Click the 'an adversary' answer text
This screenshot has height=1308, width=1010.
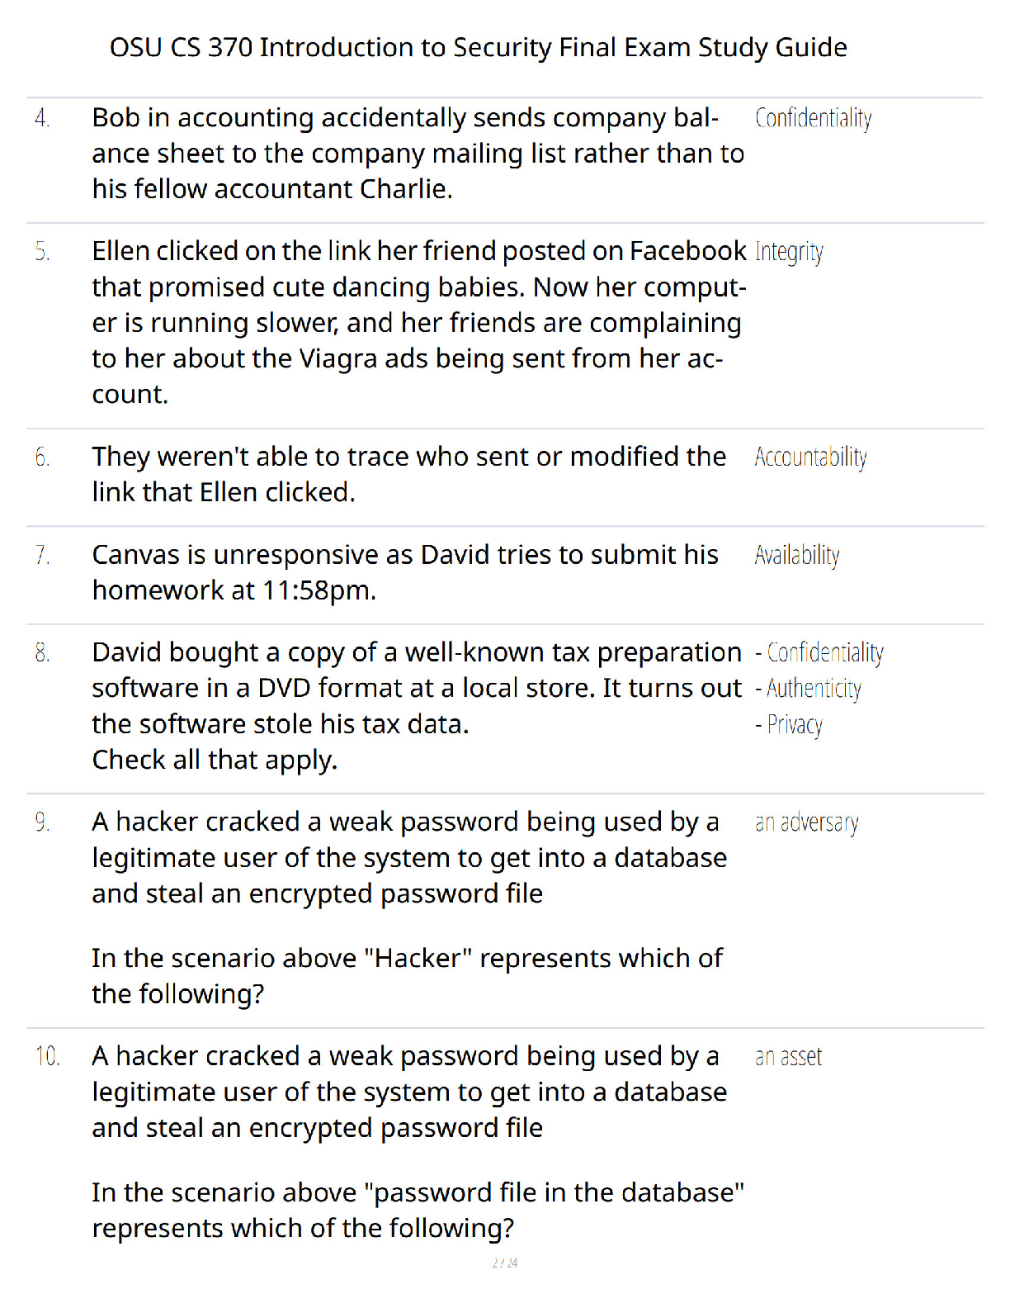pos(806,822)
